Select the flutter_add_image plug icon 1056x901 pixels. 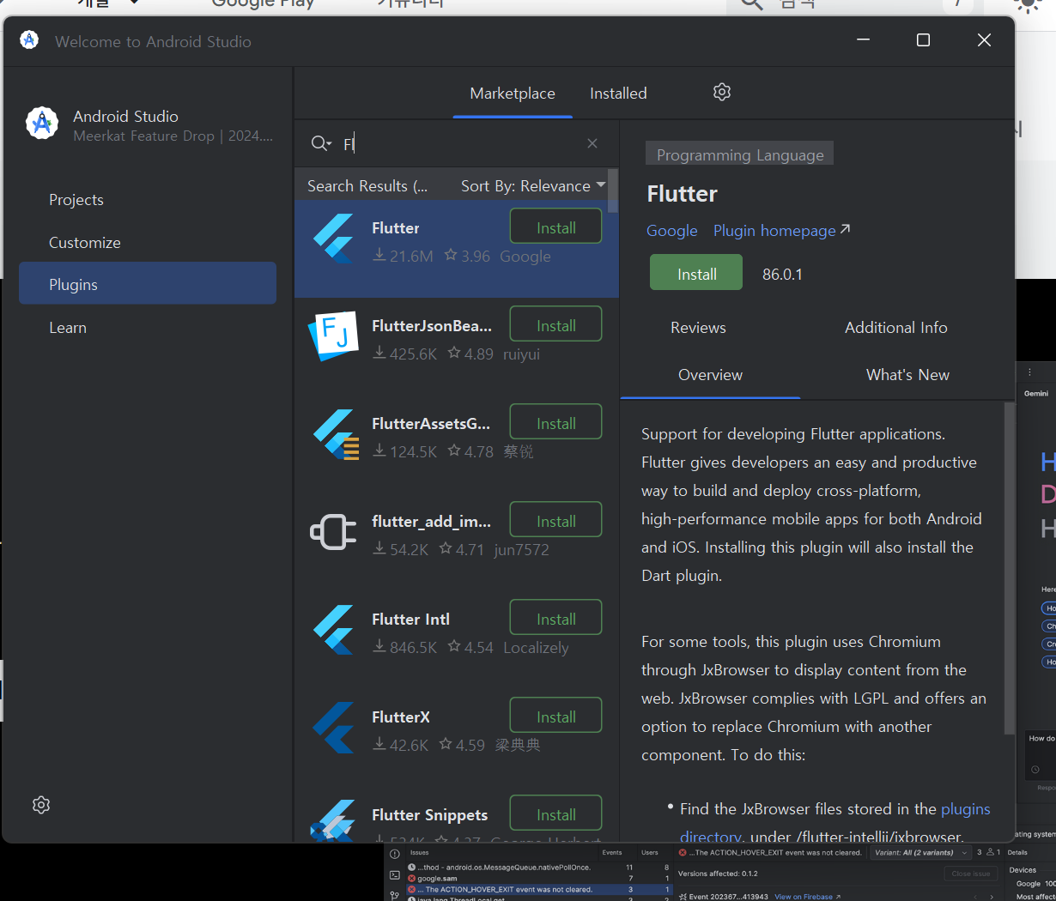(333, 532)
